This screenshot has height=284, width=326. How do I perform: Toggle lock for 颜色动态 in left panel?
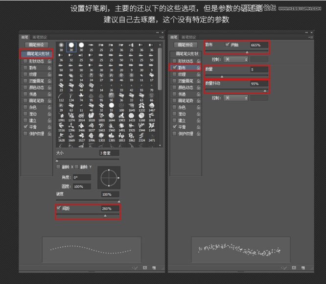pyautogui.click(x=49, y=88)
